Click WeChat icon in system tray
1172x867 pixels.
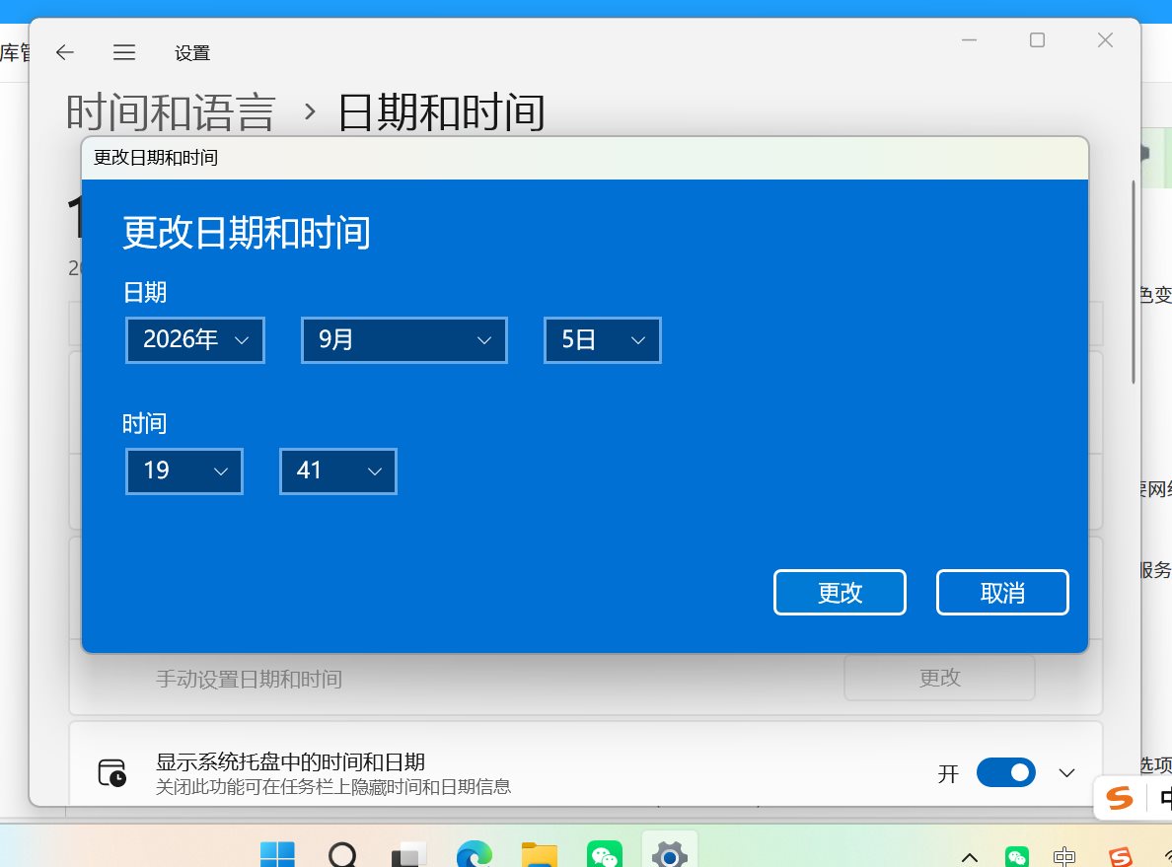click(x=1017, y=857)
